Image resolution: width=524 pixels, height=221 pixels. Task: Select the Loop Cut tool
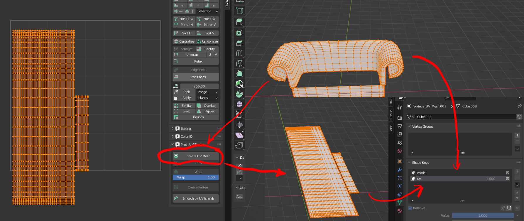tap(239, 53)
